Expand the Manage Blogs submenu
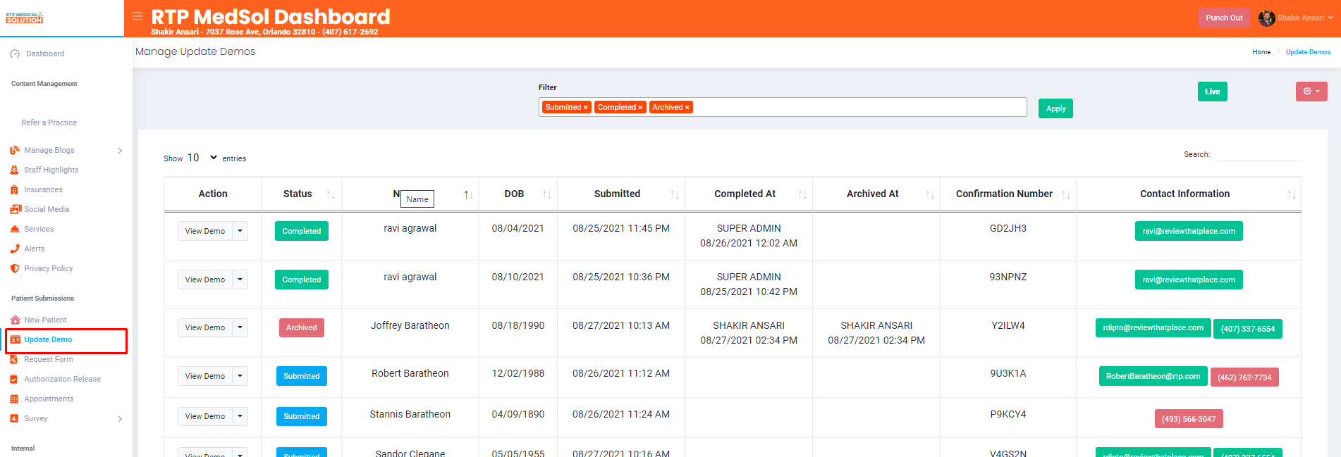This screenshot has height=457, width=1341. [x=120, y=151]
